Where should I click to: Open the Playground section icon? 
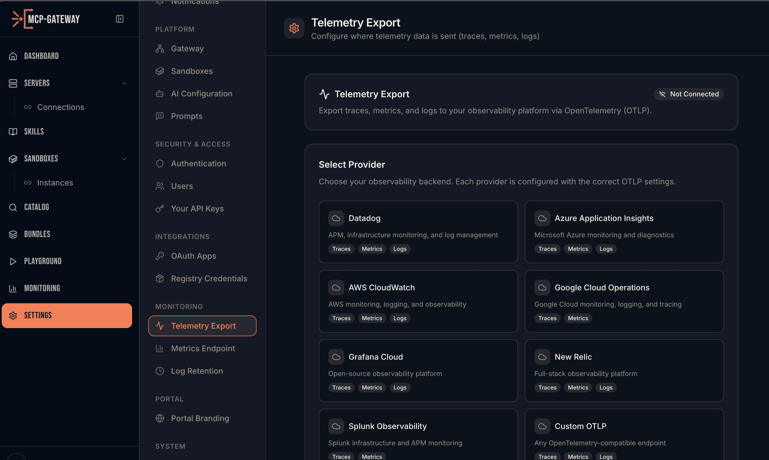[x=13, y=261]
